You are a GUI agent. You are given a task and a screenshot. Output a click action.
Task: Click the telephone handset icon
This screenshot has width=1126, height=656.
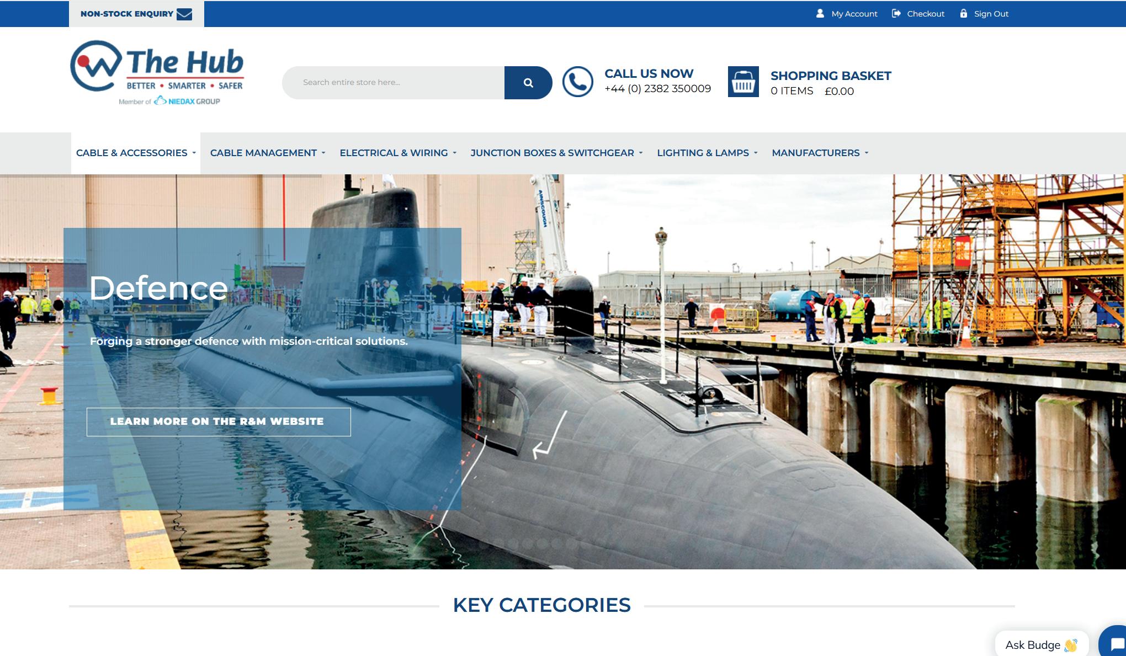click(577, 82)
